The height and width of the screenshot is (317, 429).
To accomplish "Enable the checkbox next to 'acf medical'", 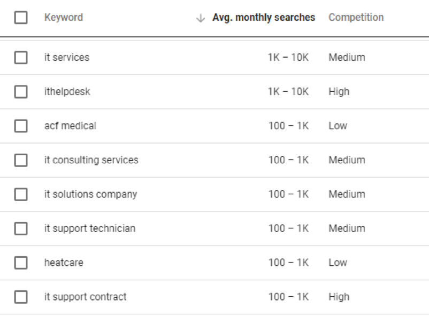I will click(x=22, y=125).
